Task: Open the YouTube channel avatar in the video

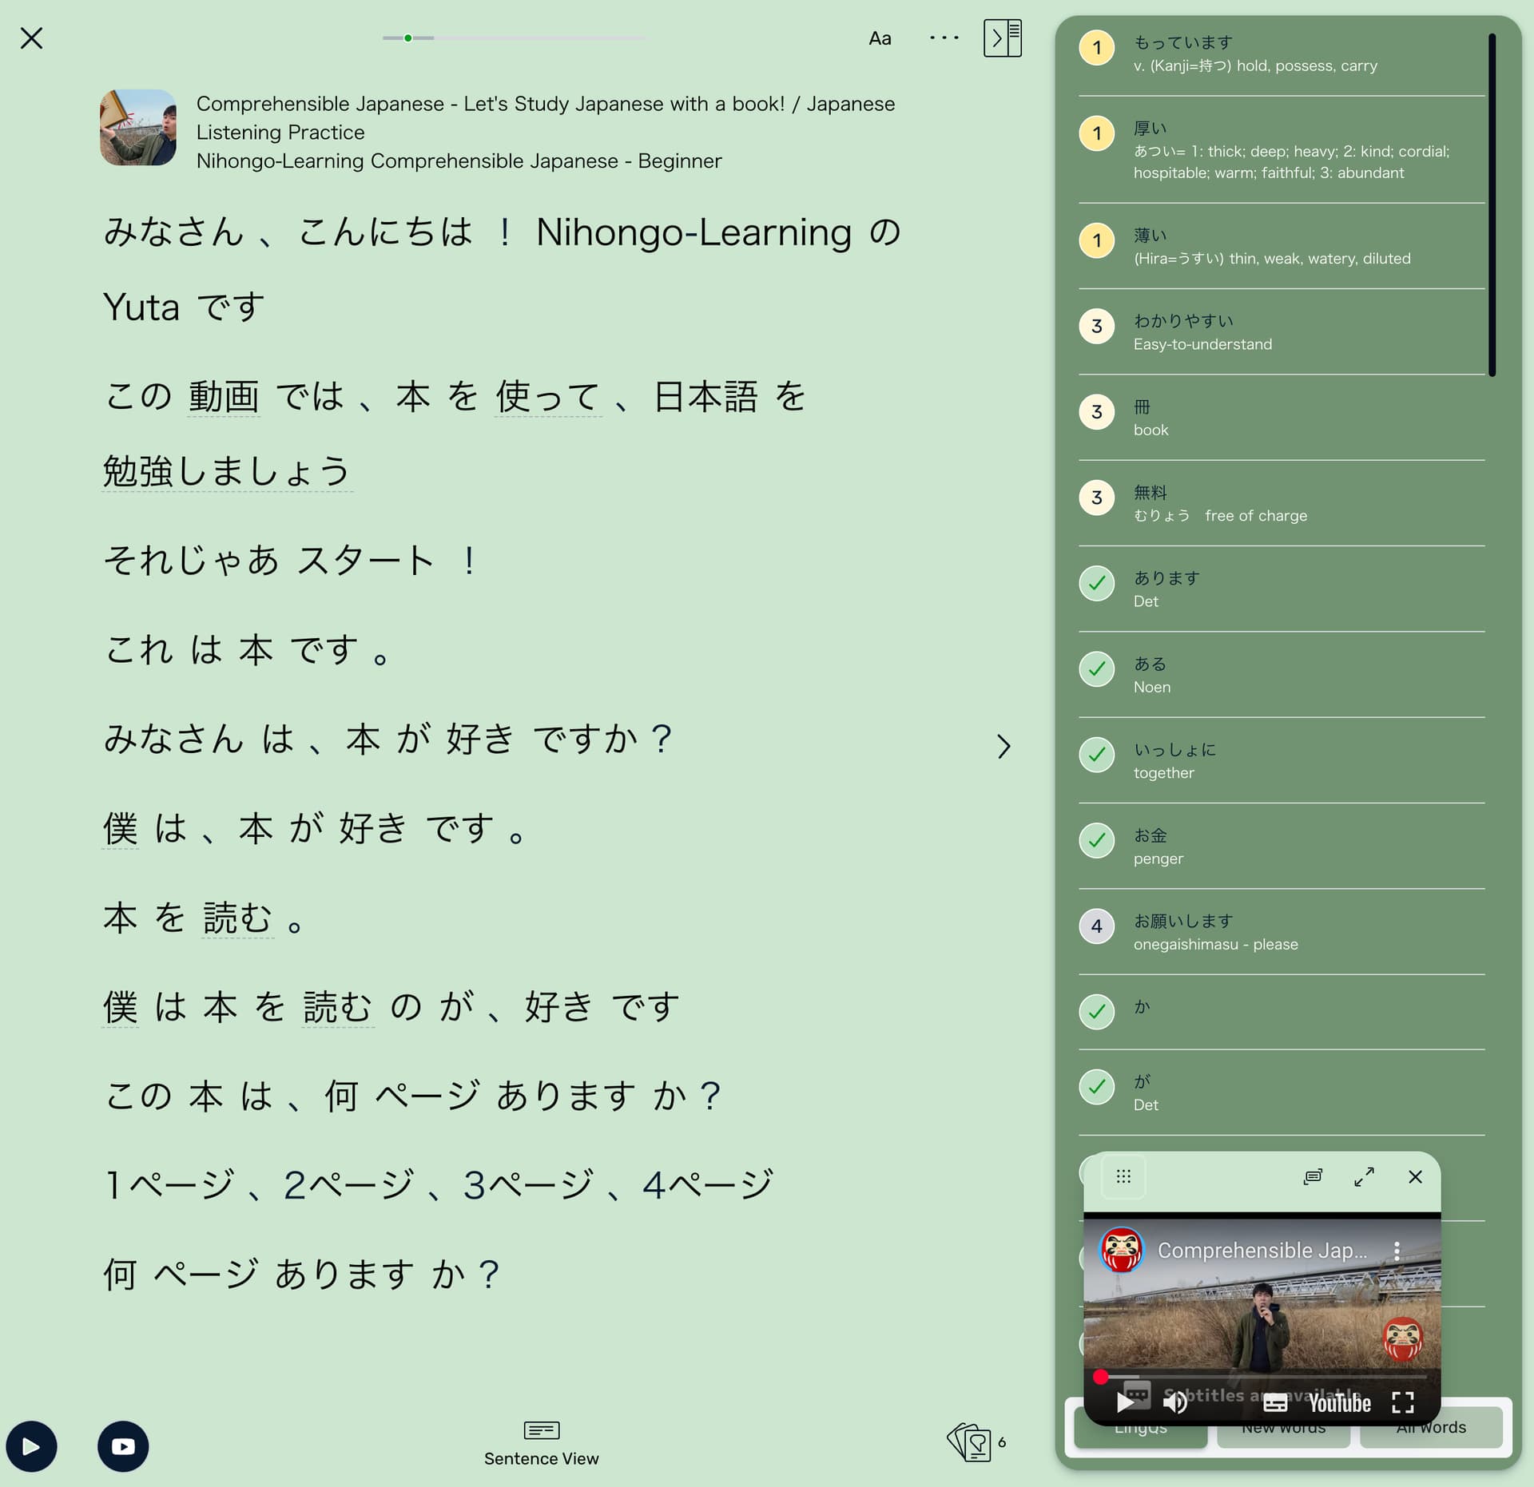Action: 1122,1250
